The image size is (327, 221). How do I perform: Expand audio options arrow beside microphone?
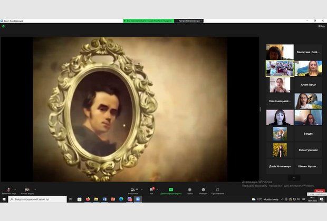(x=15, y=189)
